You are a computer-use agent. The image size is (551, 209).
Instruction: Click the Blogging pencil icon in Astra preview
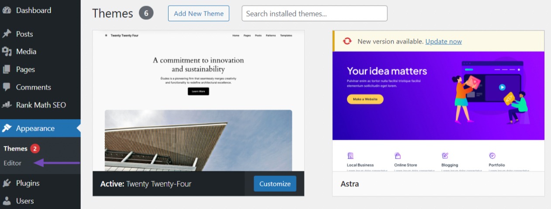click(x=445, y=155)
